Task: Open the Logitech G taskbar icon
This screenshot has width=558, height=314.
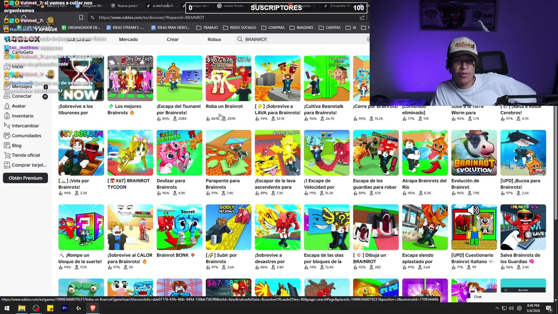Action: (78, 308)
